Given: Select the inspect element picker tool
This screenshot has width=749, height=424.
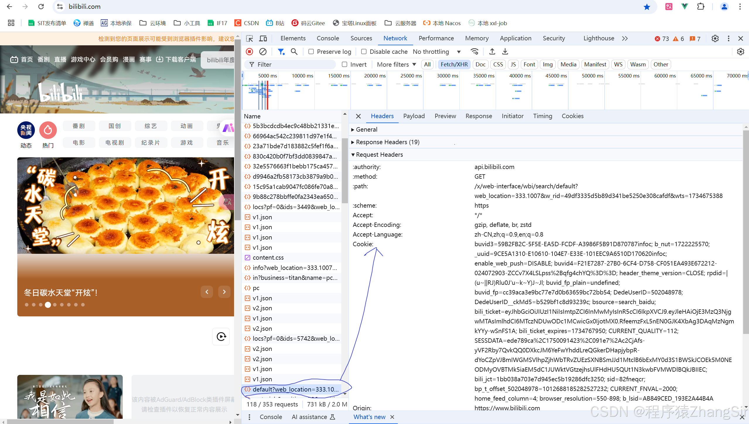Looking at the screenshot, I should [x=250, y=38].
